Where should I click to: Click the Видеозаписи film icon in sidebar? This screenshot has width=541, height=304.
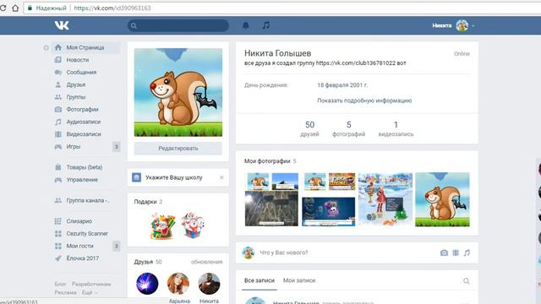[x=58, y=134]
